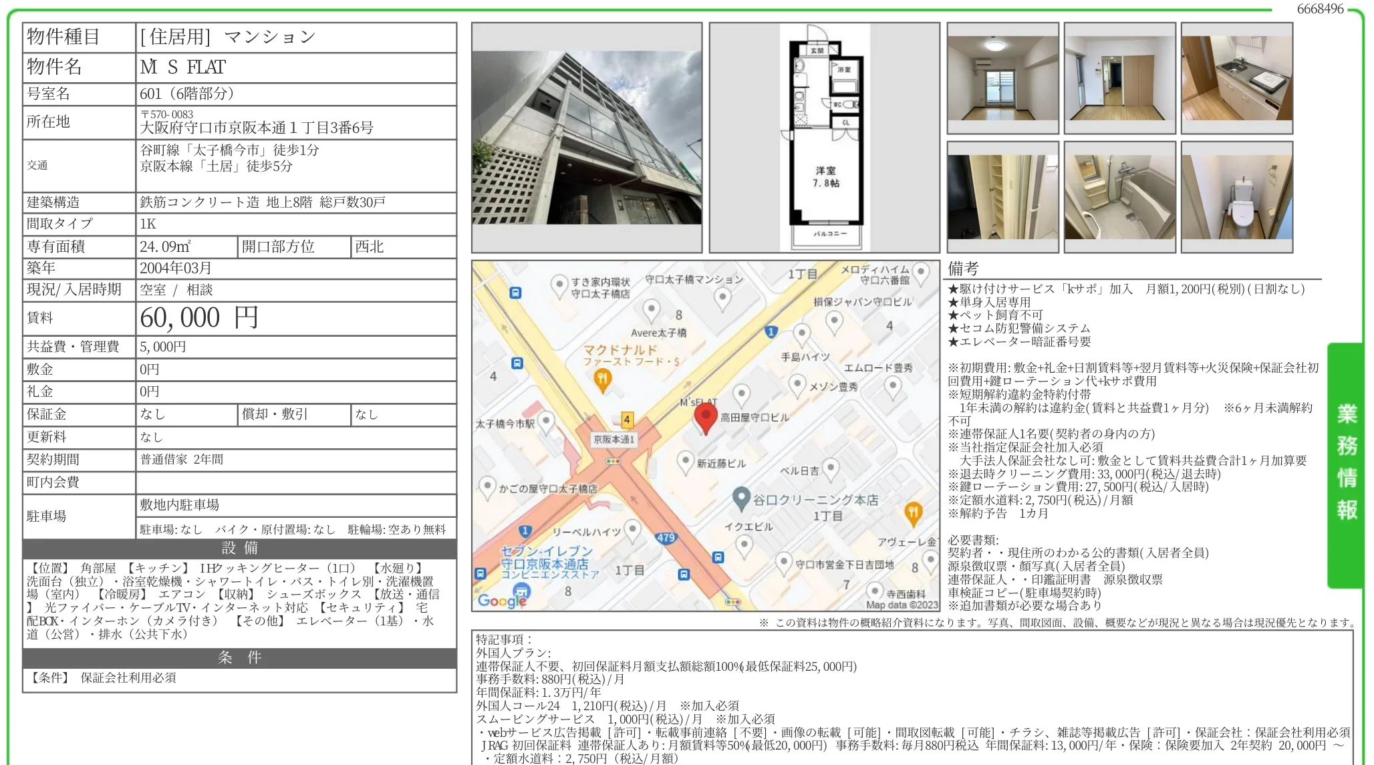
Task: Select the 保証会社利用必須 condition text
Action: (x=128, y=677)
